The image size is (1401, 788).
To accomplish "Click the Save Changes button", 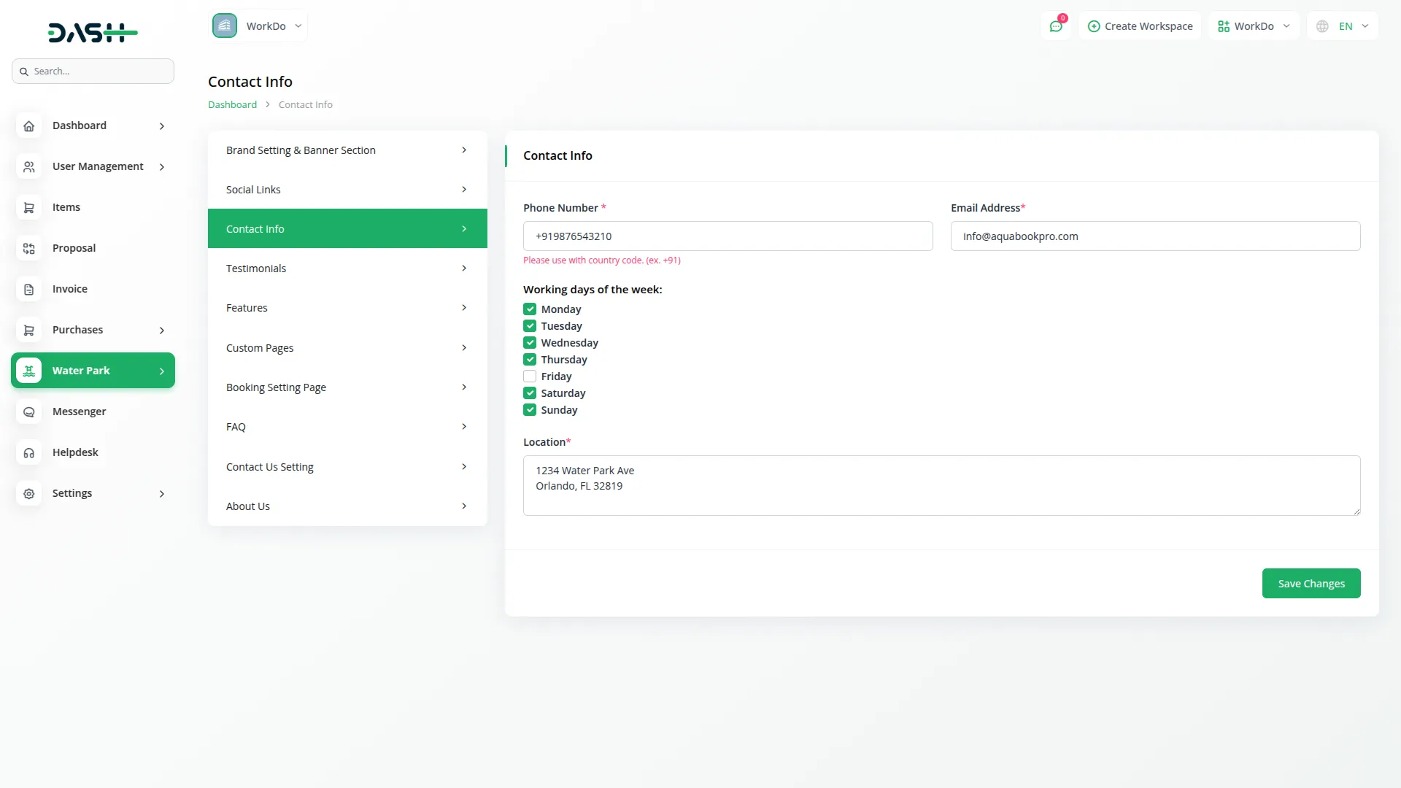I will (x=1311, y=584).
